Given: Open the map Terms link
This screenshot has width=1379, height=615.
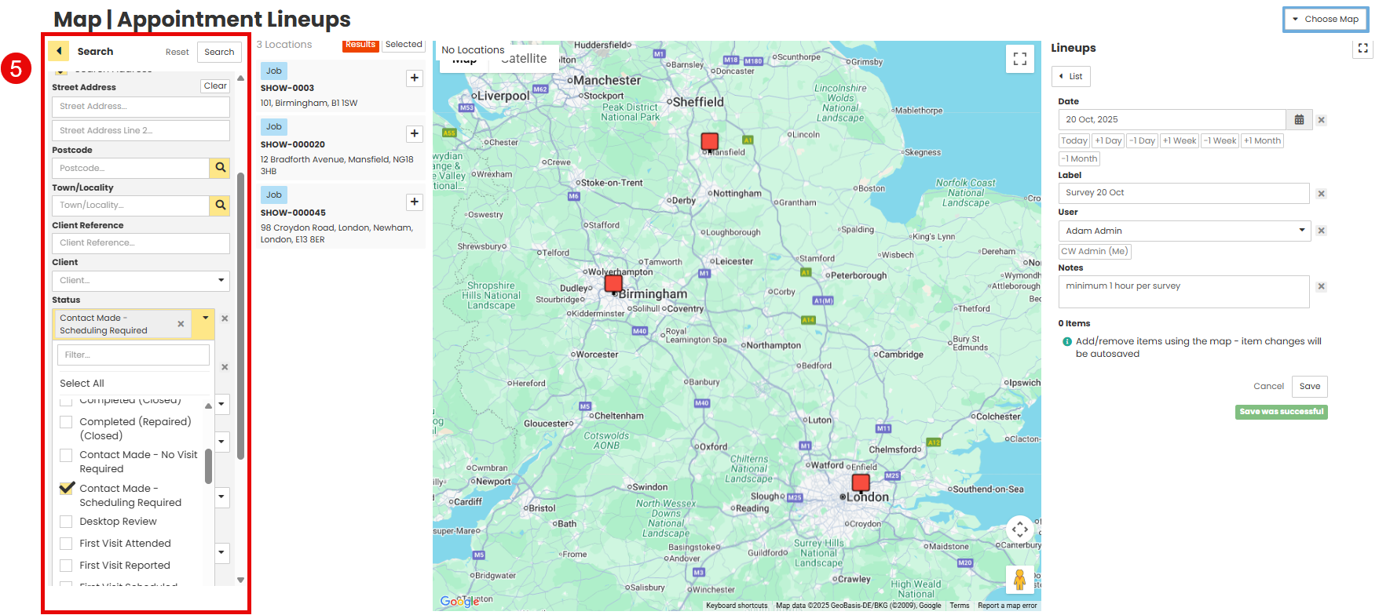Looking at the screenshot, I should coord(960,606).
